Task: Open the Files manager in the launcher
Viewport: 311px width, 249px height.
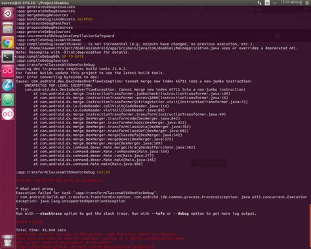Action: (x=8, y=28)
